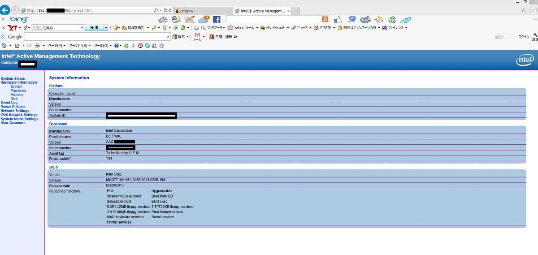
Task: Open the Bing toolbar news icon
Action: coord(162,19)
